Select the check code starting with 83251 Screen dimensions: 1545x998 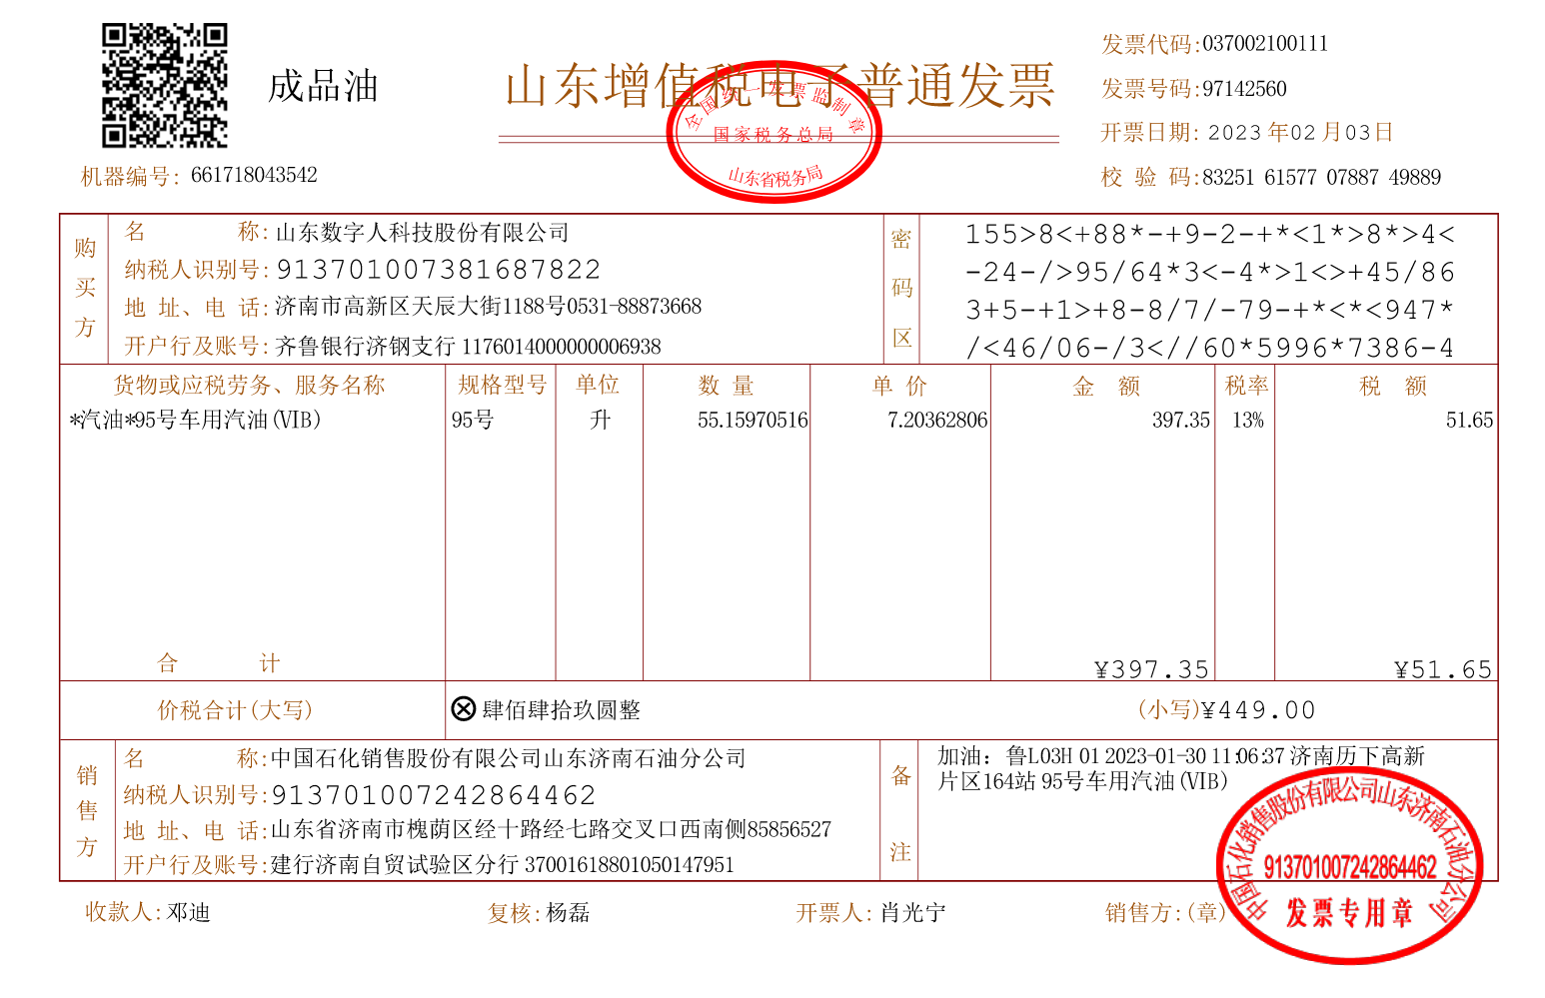1321,178
